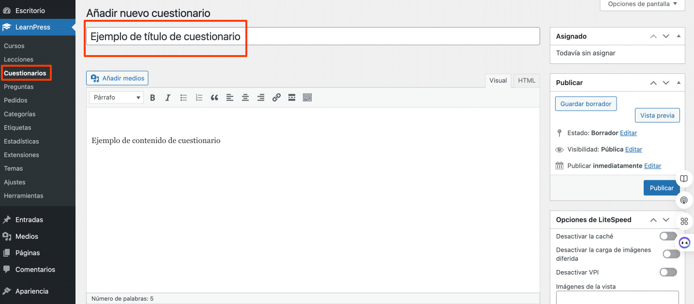This screenshot has width=694, height=304.
Task: Switch to the HTML editor tab
Action: 527,81
